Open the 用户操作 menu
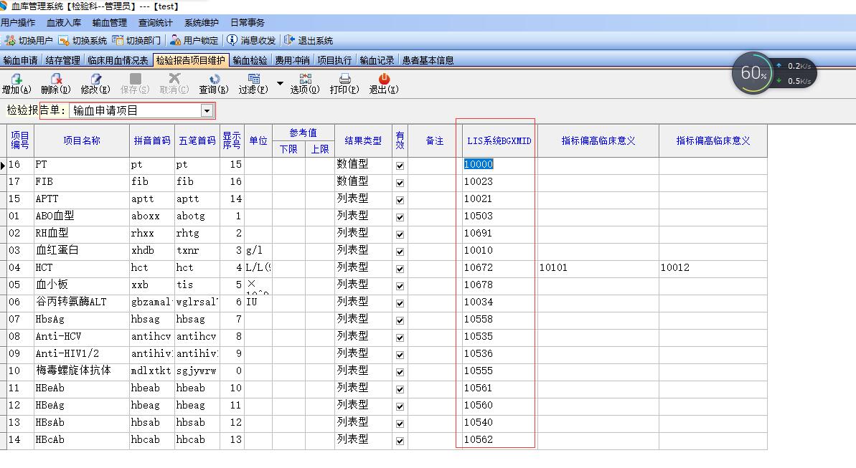The image size is (856, 468). point(18,22)
